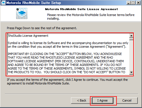This screenshot has height=108, width=142.
Task: Click inside the license agreement text box
Action: coord(68,54)
